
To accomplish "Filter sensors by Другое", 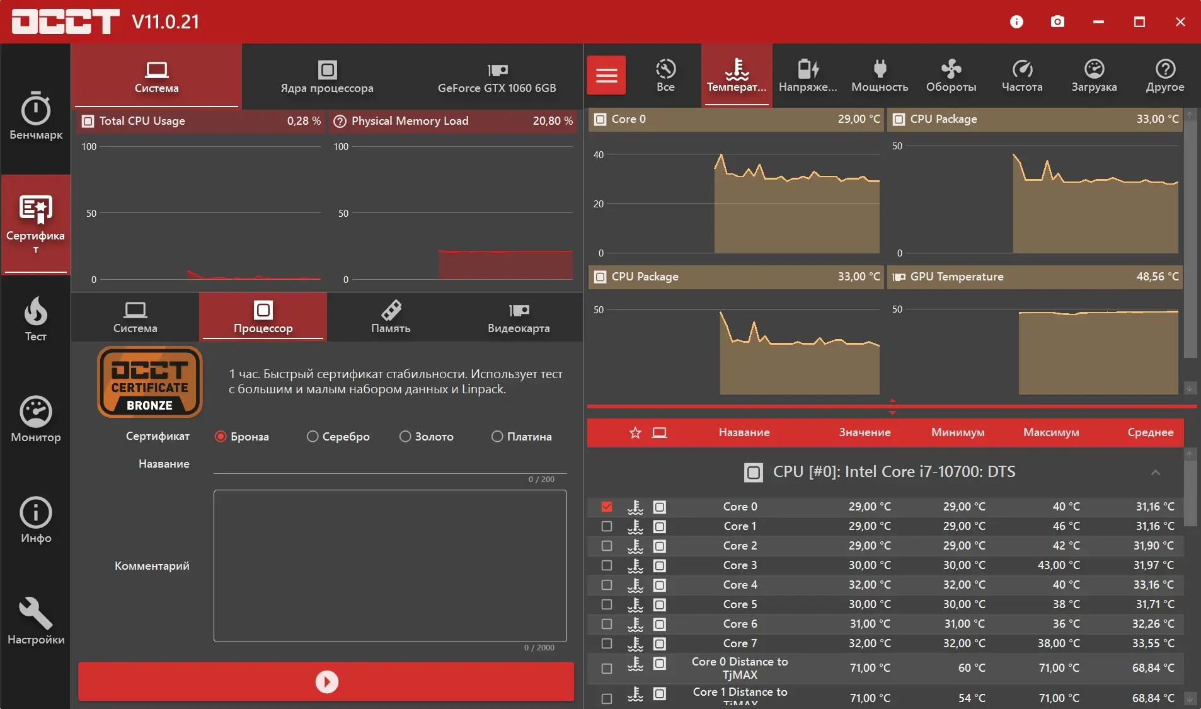I will (1165, 76).
